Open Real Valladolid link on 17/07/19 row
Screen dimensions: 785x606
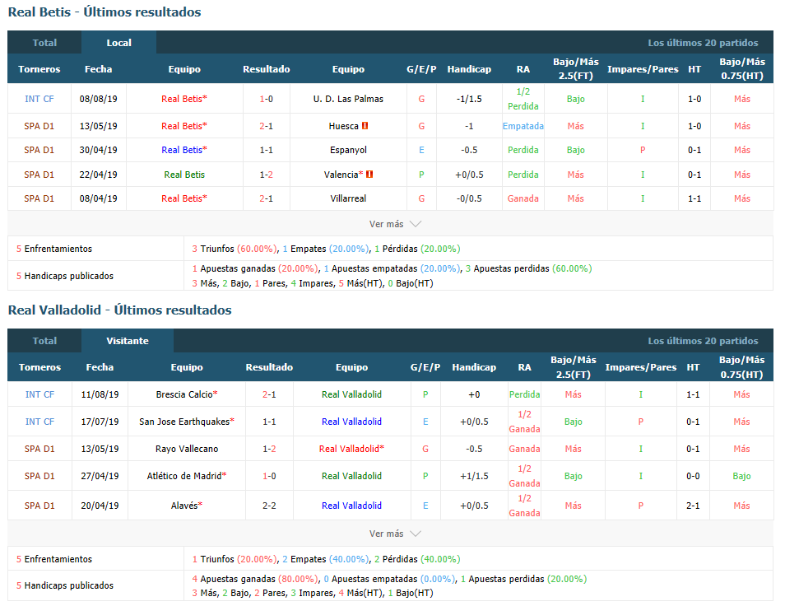click(x=351, y=422)
